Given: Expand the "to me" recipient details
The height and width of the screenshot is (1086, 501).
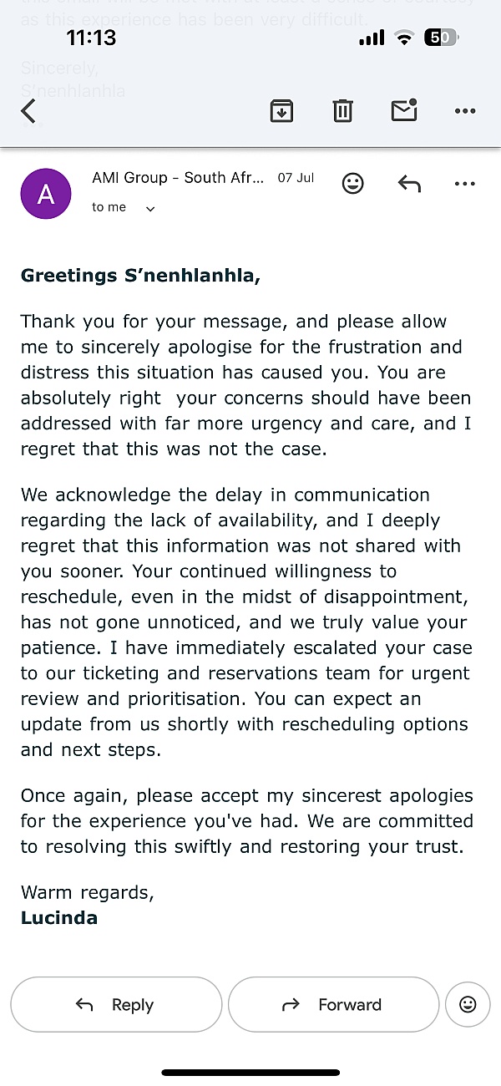Looking at the screenshot, I should 150,208.
